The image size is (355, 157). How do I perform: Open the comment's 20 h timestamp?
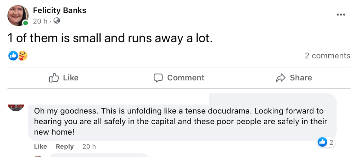[x=89, y=147]
